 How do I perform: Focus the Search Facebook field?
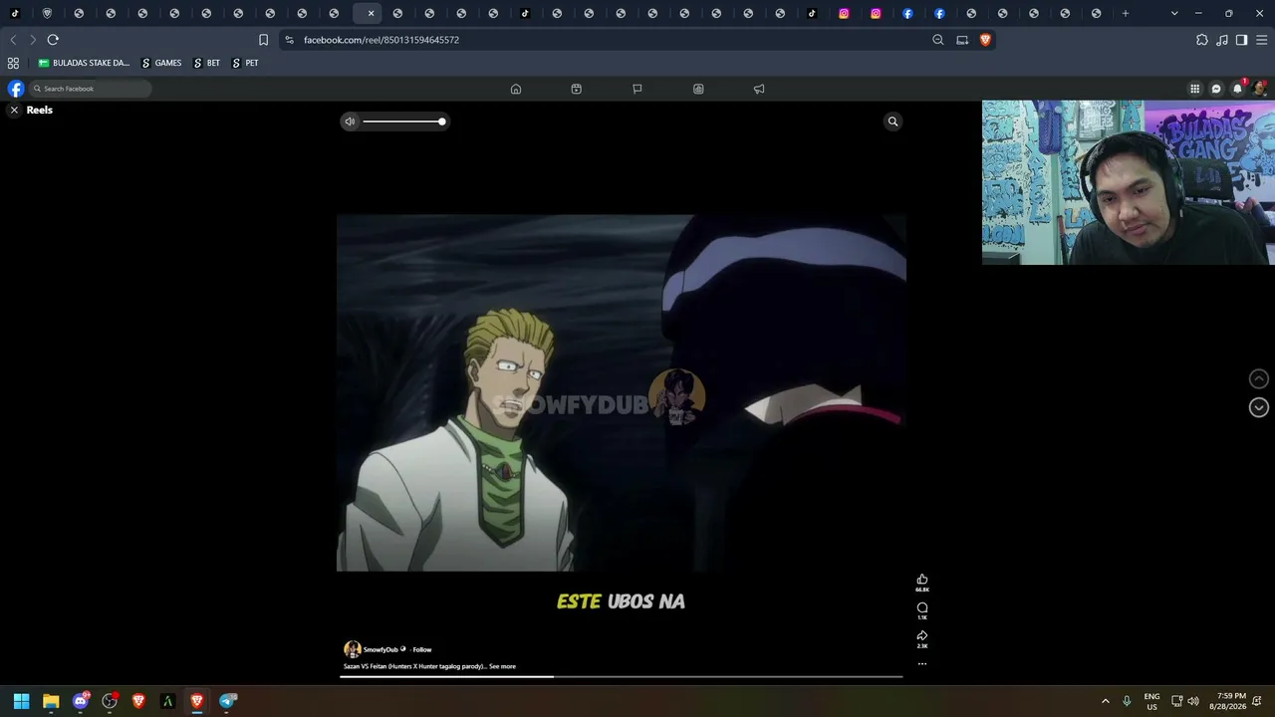click(92, 89)
